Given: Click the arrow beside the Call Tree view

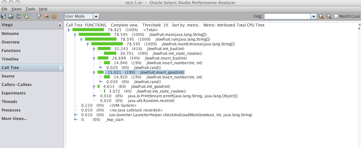Looking at the screenshot, I should (60, 68).
